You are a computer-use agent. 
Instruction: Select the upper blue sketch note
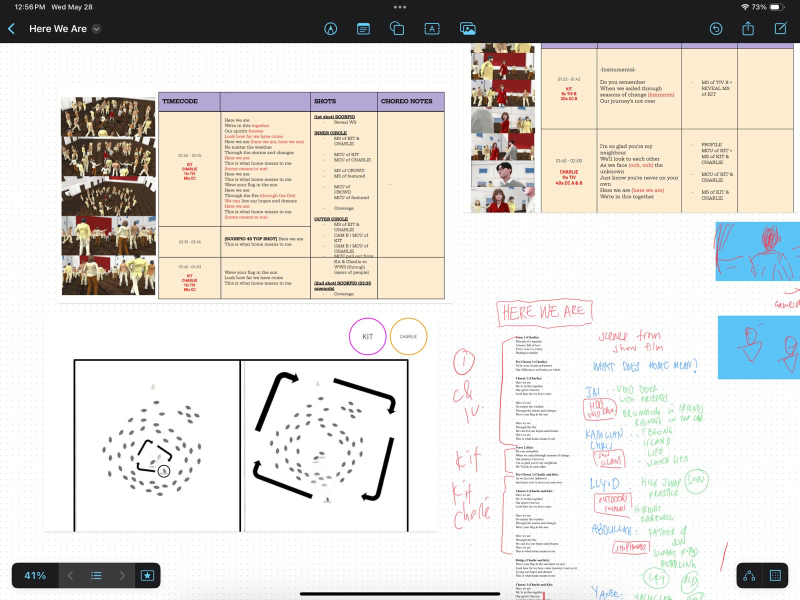(x=757, y=251)
